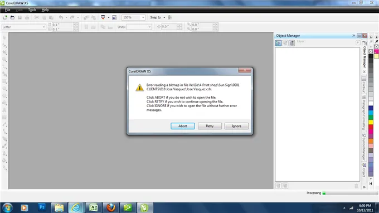This screenshot has width=379, height=213.
Task: Click the Abort button
Action: click(x=182, y=126)
